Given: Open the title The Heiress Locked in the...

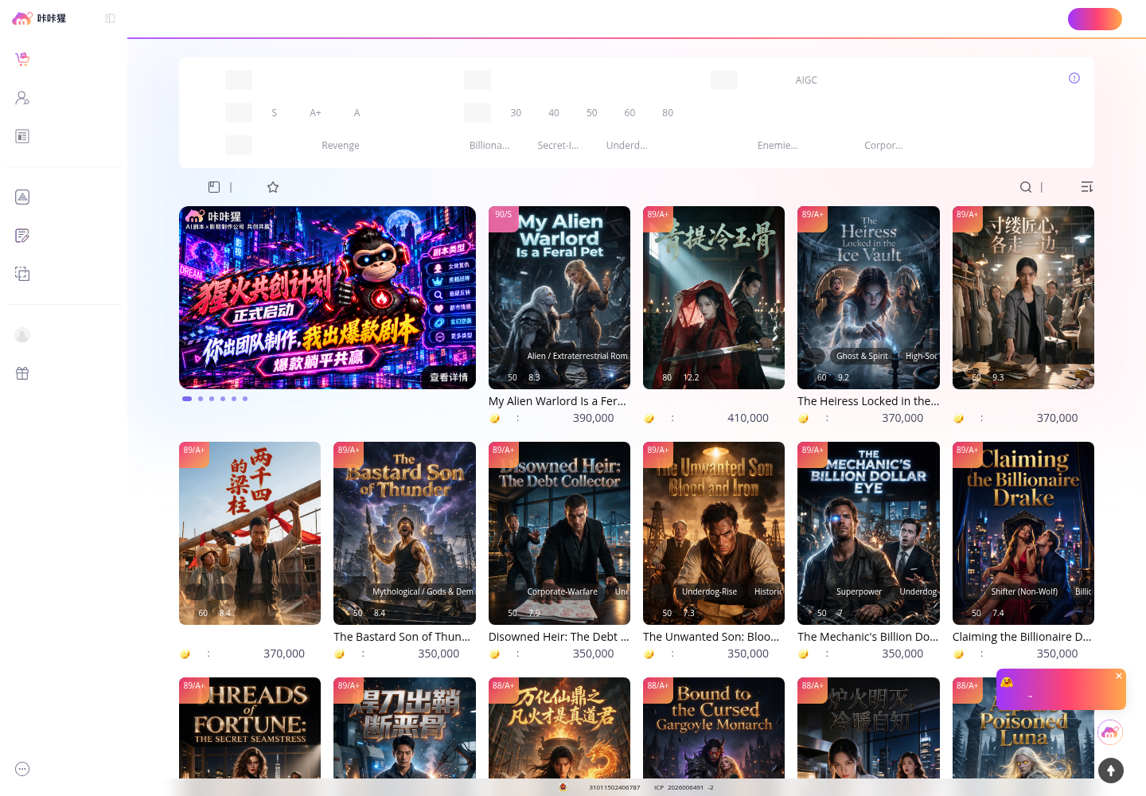Looking at the screenshot, I should coord(868,401).
